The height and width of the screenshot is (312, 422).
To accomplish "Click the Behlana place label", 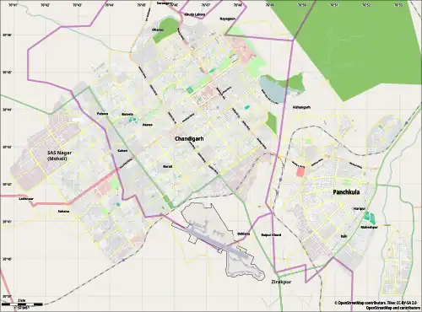I will point(243,234).
